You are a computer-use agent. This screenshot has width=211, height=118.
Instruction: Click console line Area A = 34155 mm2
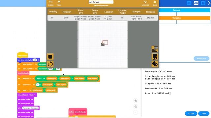point(157,93)
